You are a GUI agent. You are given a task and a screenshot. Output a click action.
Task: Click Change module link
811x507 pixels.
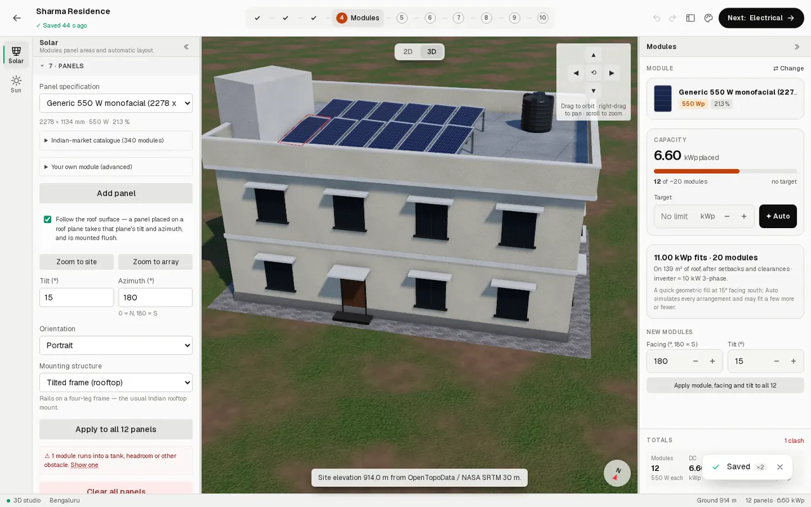click(788, 68)
